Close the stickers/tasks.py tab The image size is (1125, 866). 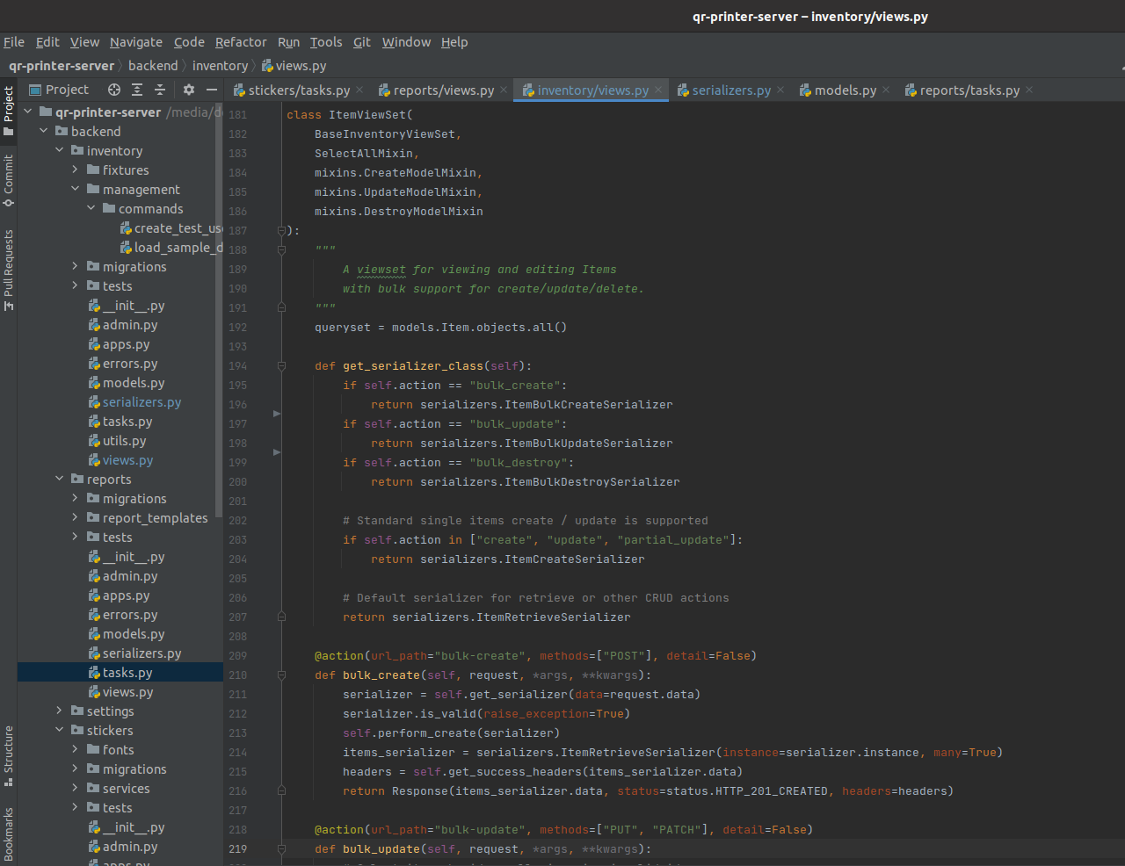[x=361, y=90]
